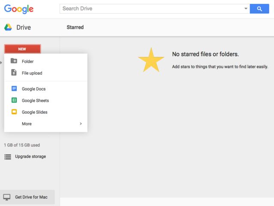Click the blue search magnifier button
This screenshot has width=274, height=206.
259,9
